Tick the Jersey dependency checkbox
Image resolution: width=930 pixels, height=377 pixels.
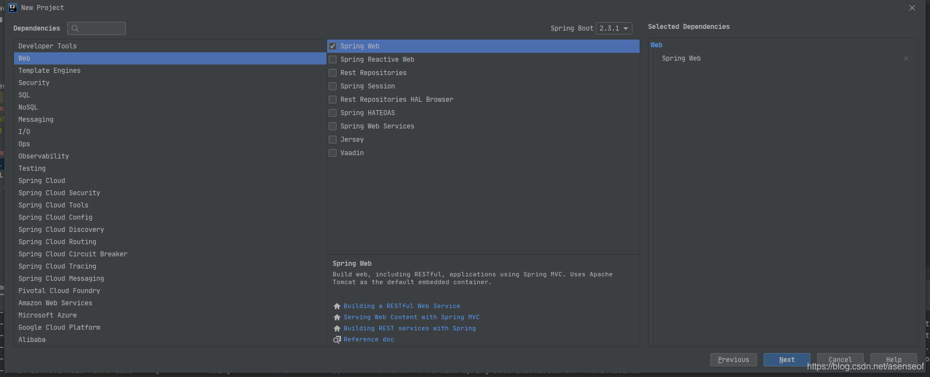333,140
